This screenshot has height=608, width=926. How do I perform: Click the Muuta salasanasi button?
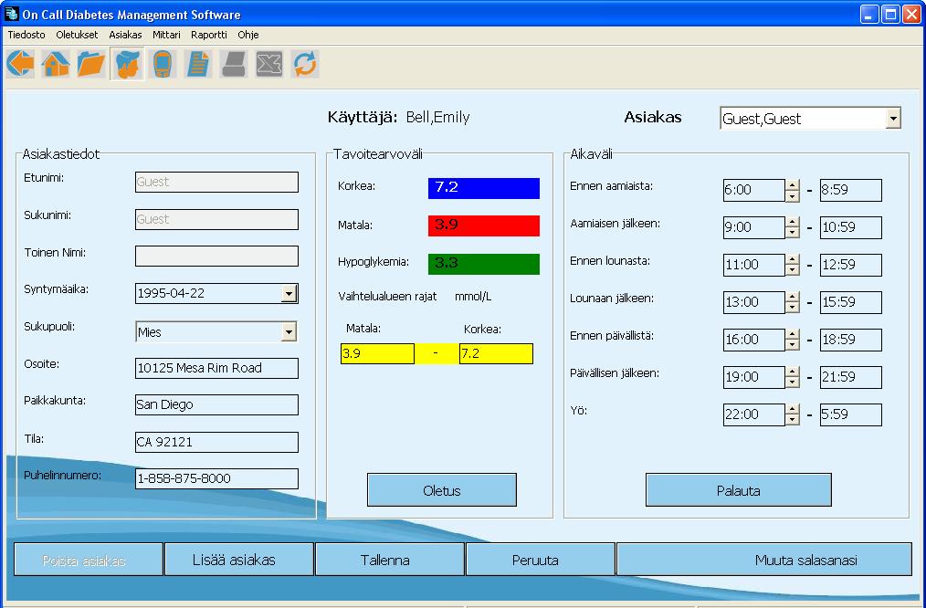pos(764,560)
